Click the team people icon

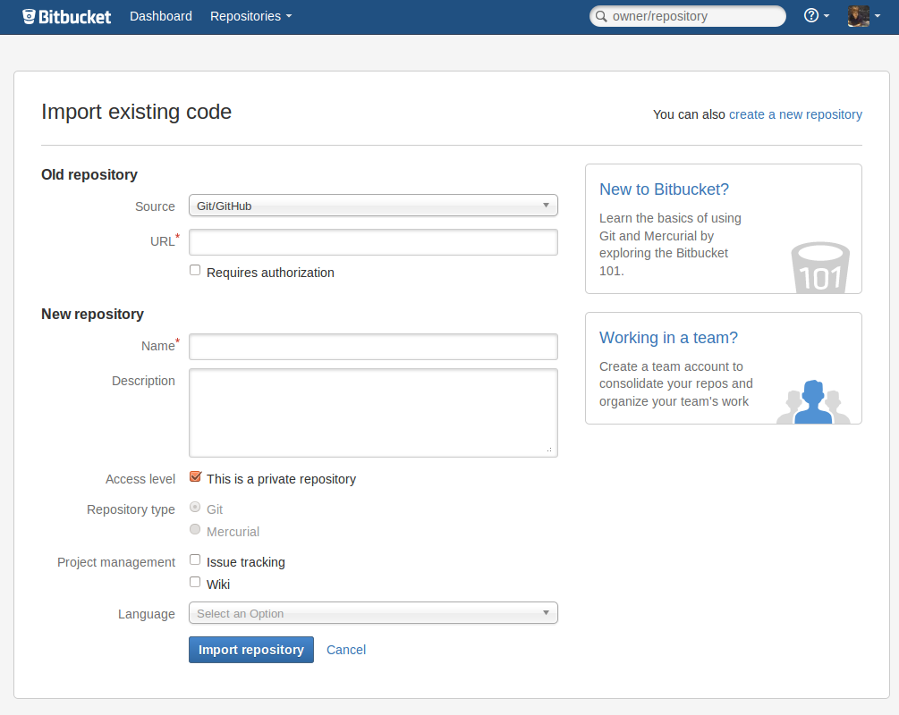[x=813, y=401]
